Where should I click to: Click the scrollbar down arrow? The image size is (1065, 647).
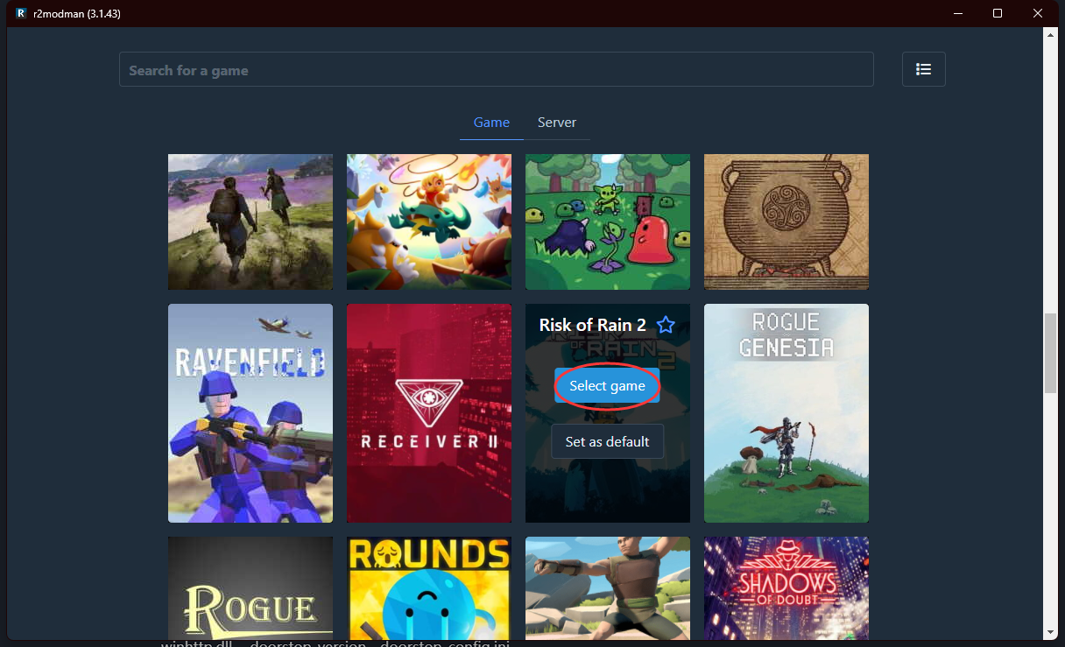tap(1051, 631)
